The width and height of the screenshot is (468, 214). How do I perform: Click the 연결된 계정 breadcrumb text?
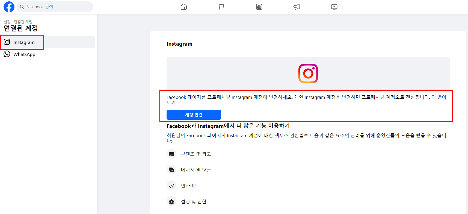(23, 22)
